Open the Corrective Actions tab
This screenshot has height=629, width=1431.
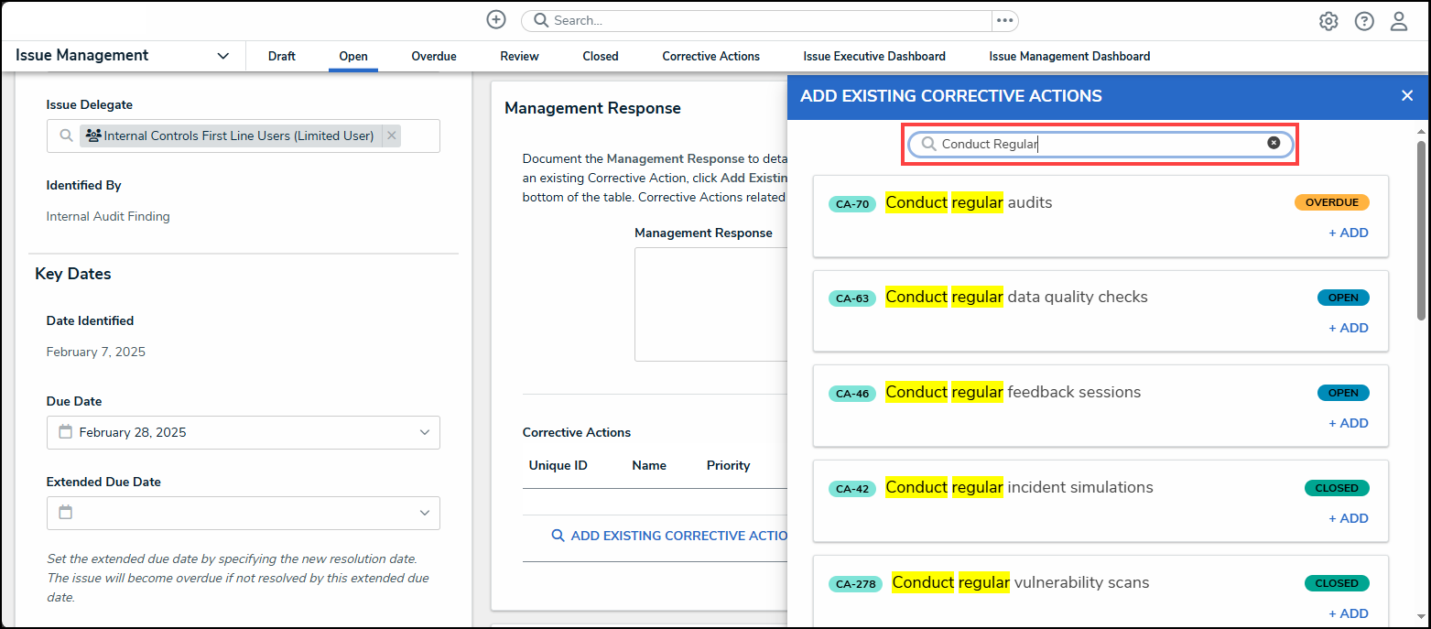pos(710,56)
